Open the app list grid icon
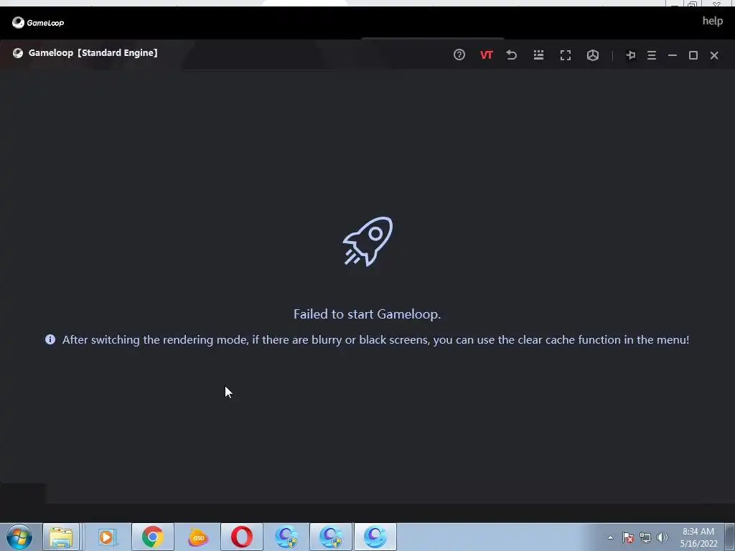 pos(538,55)
